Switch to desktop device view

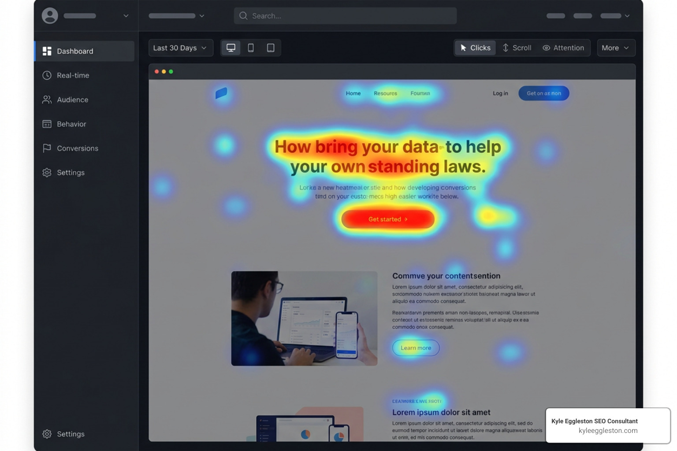click(231, 48)
